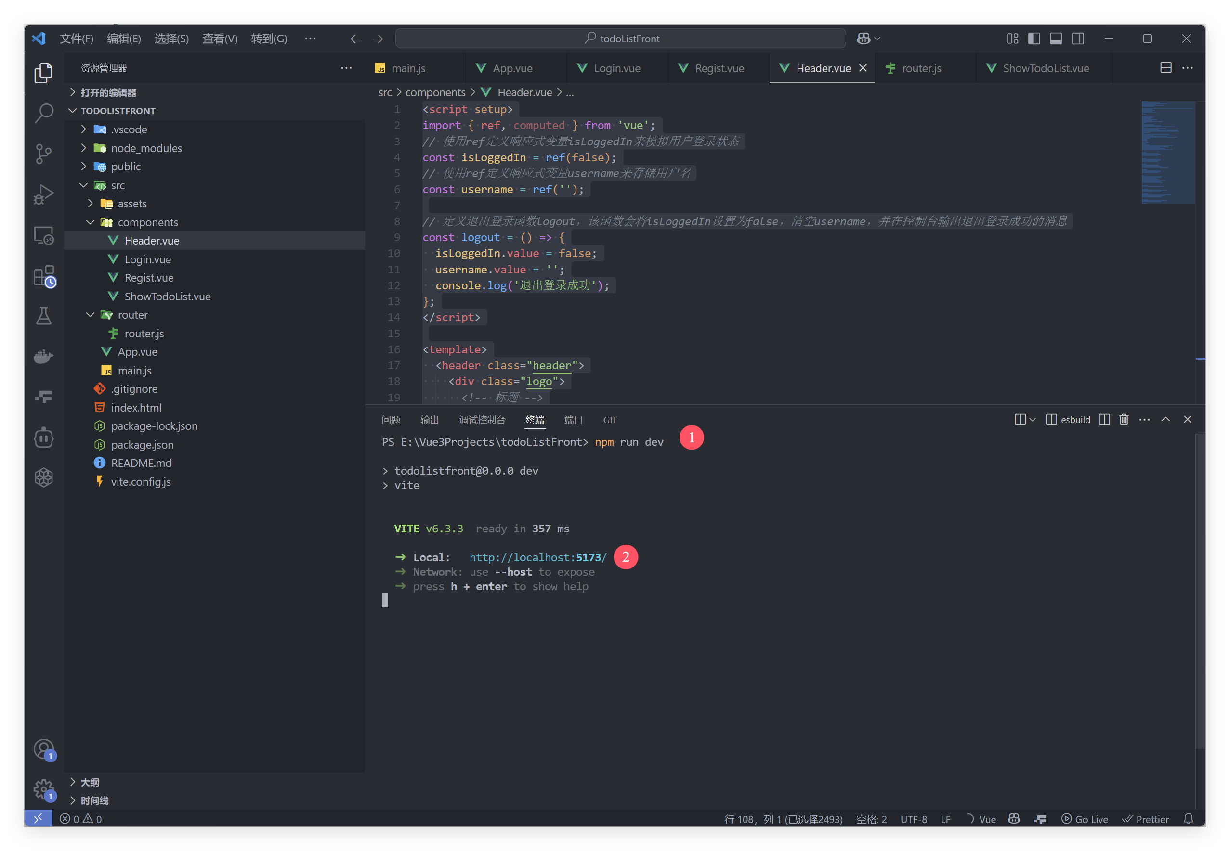Open the 文件(F) menu
Viewport: 1230px width, 851px height.
coord(76,39)
